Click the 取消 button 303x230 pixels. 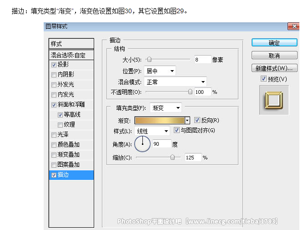click(274, 56)
